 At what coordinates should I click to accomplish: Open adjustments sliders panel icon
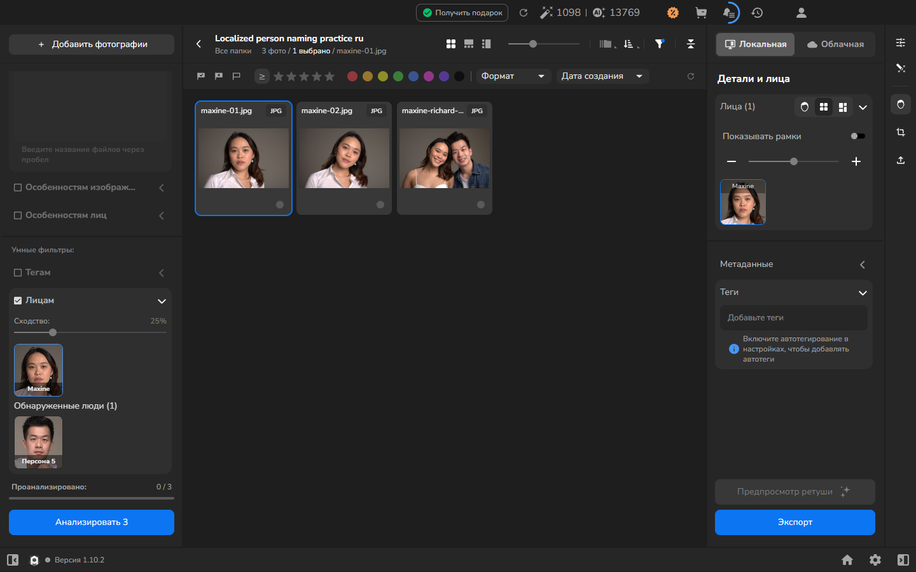click(901, 43)
